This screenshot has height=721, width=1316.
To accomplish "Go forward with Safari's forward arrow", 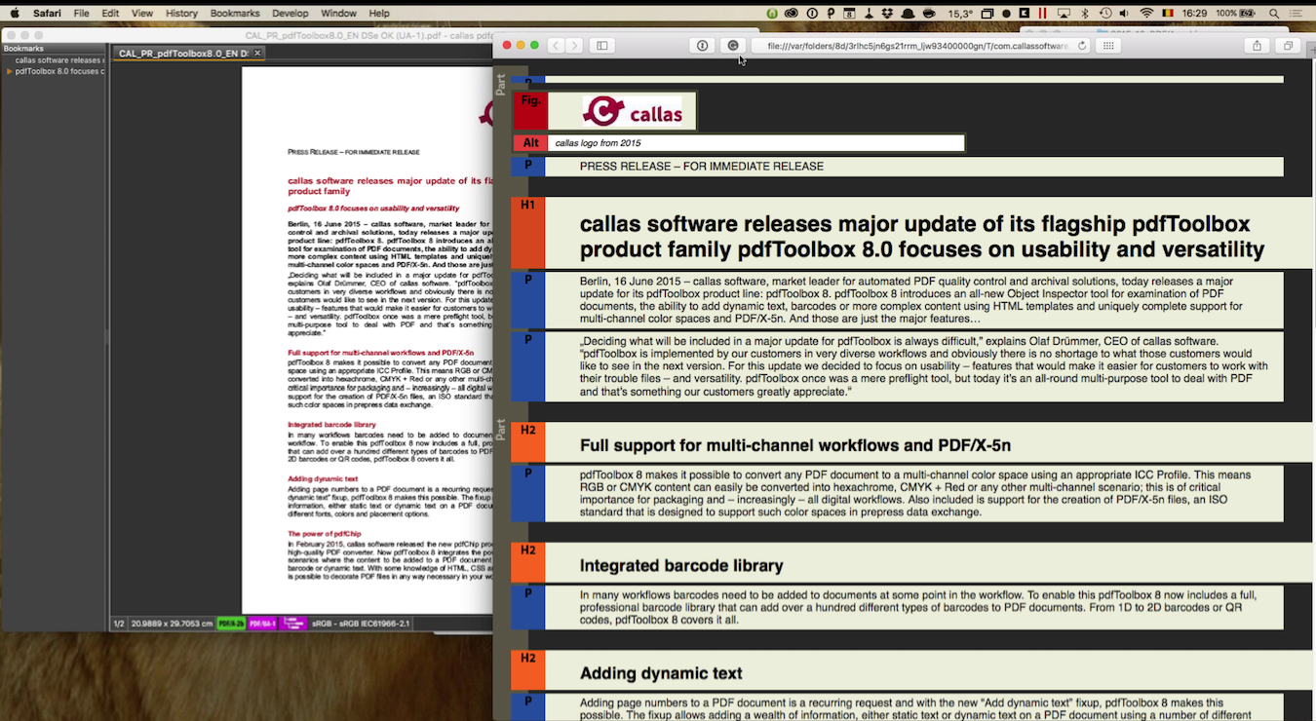I will pyautogui.click(x=574, y=46).
